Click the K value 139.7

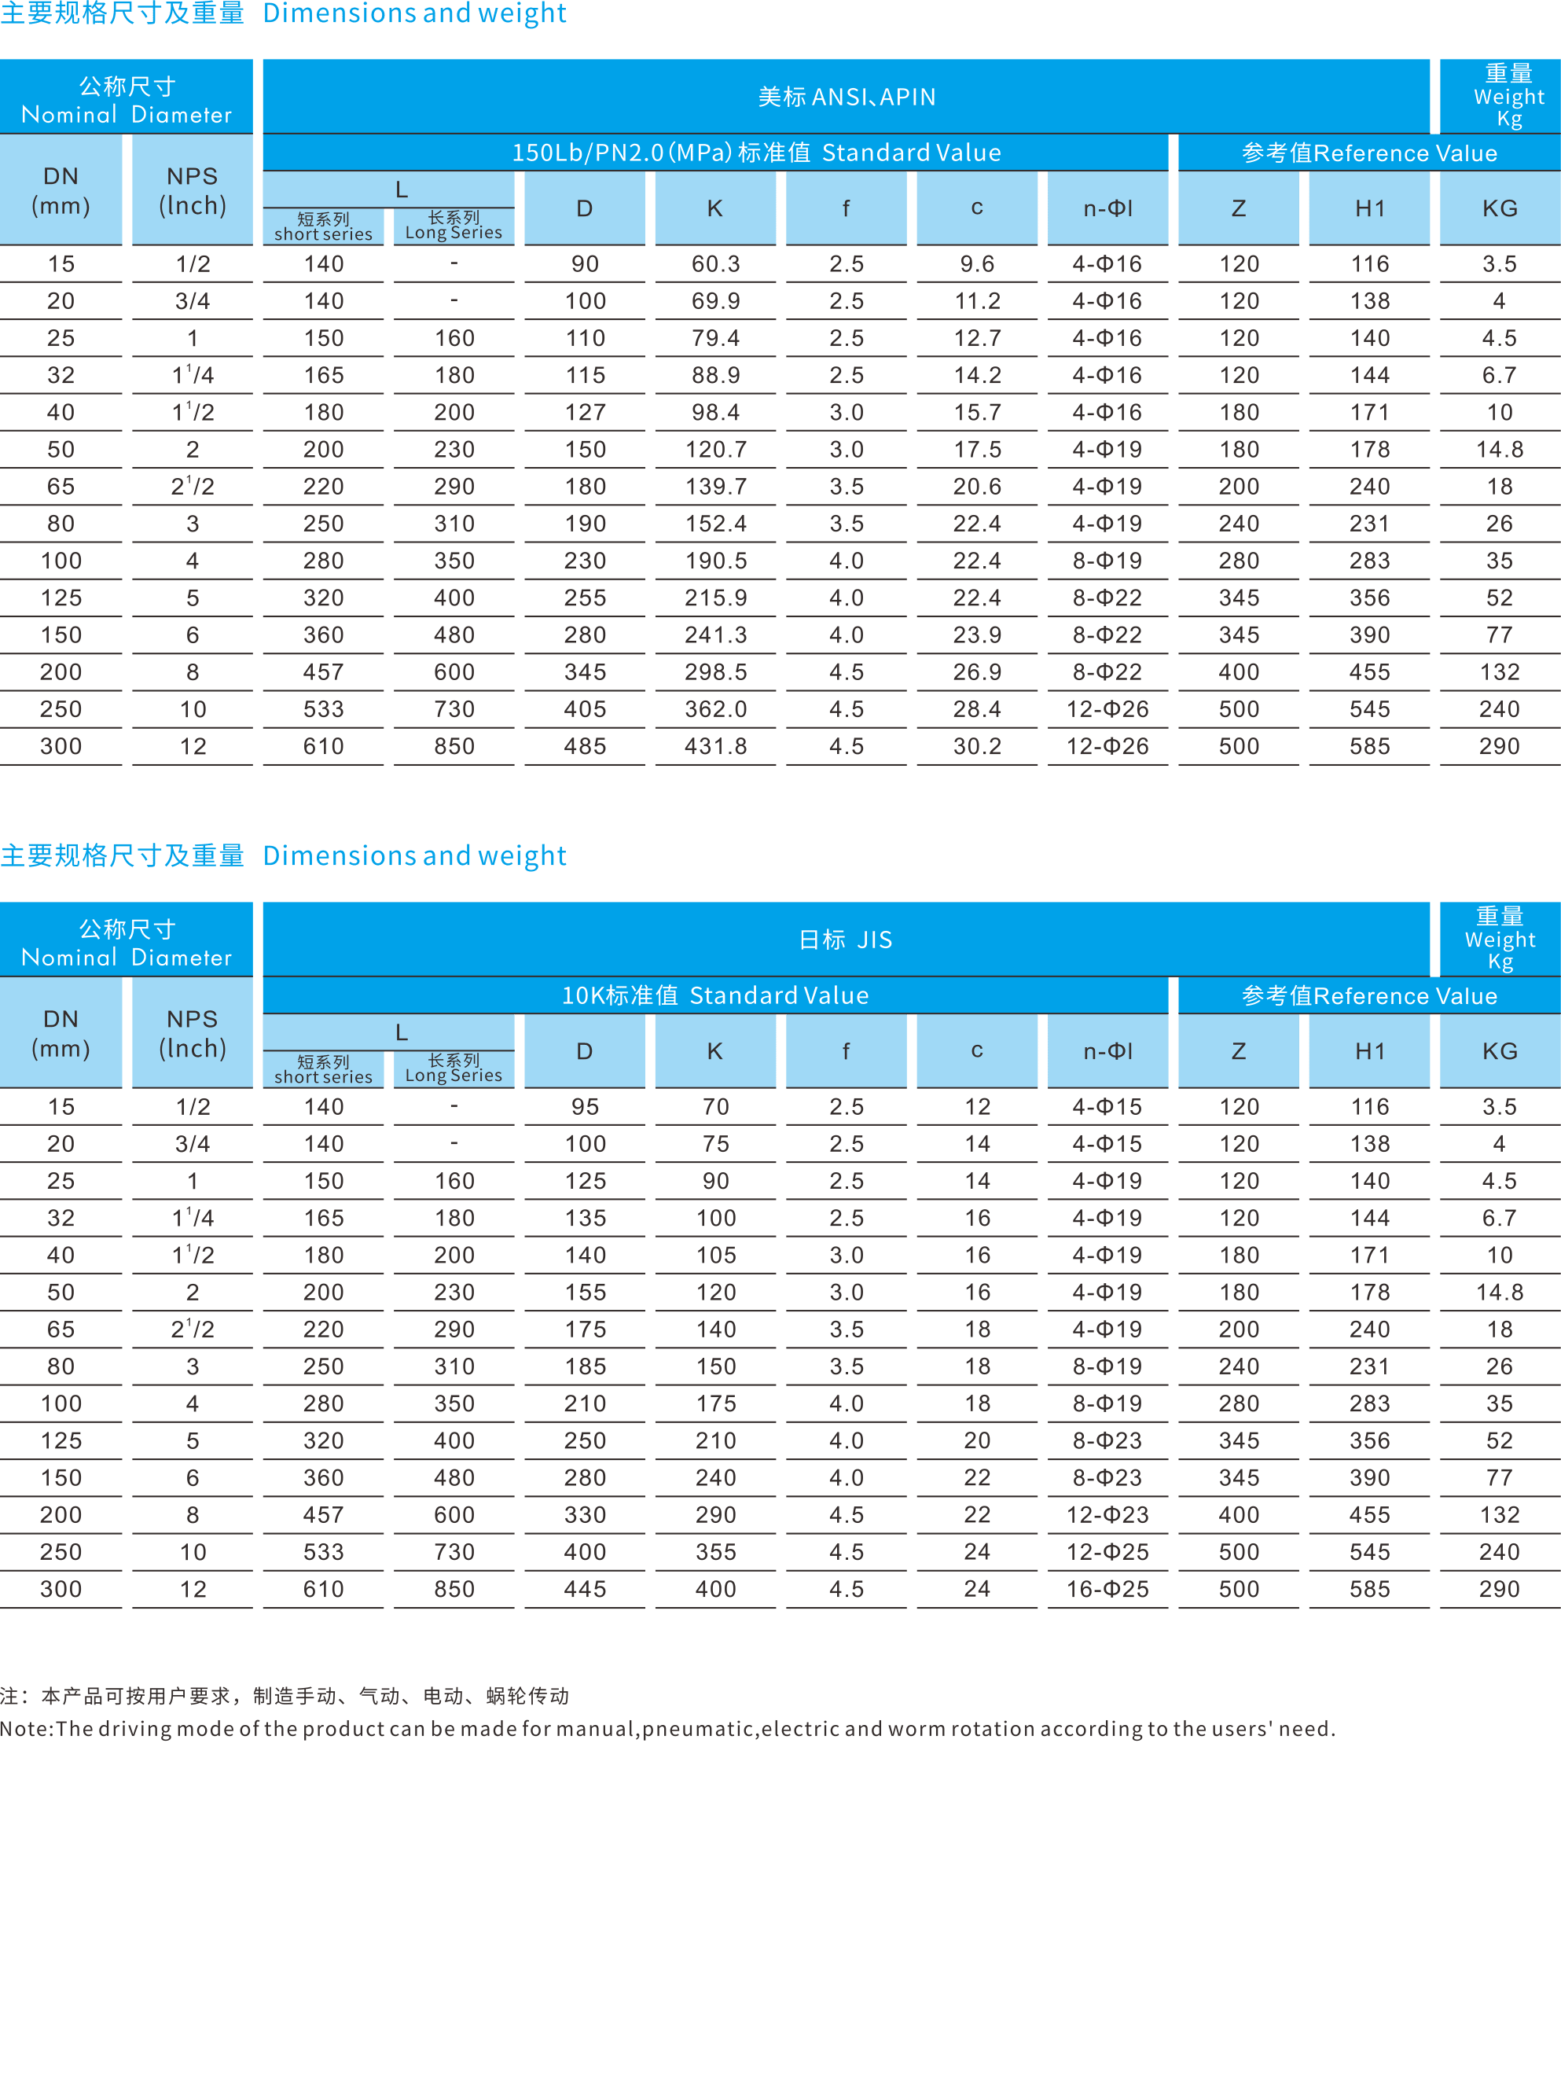click(716, 487)
